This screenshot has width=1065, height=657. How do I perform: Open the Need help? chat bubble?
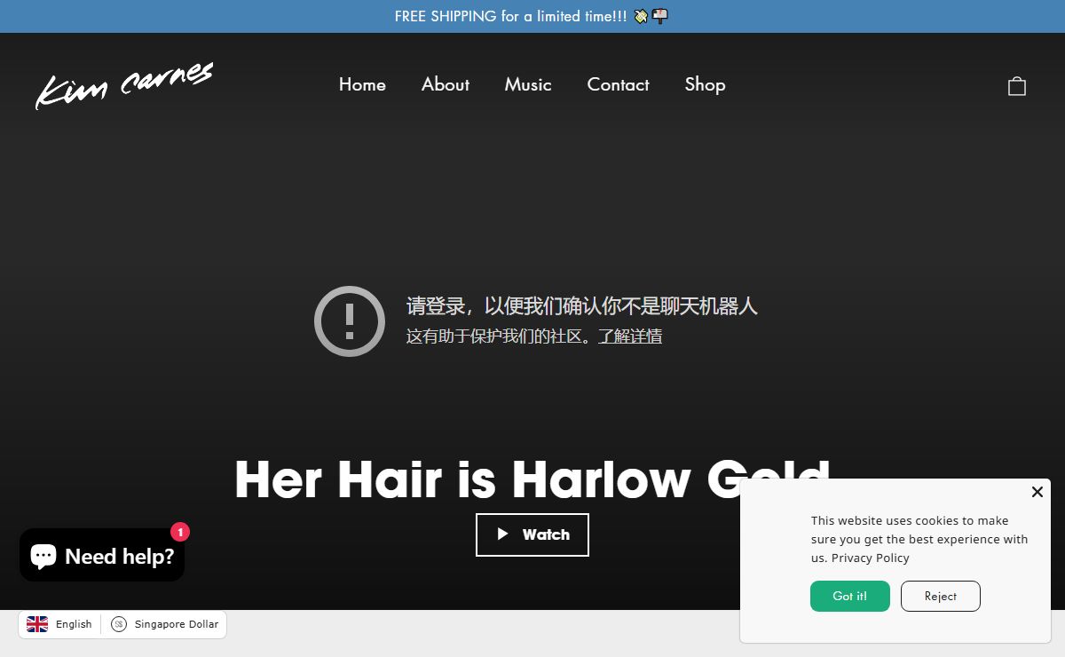pyautogui.click(x=102, y=556)
